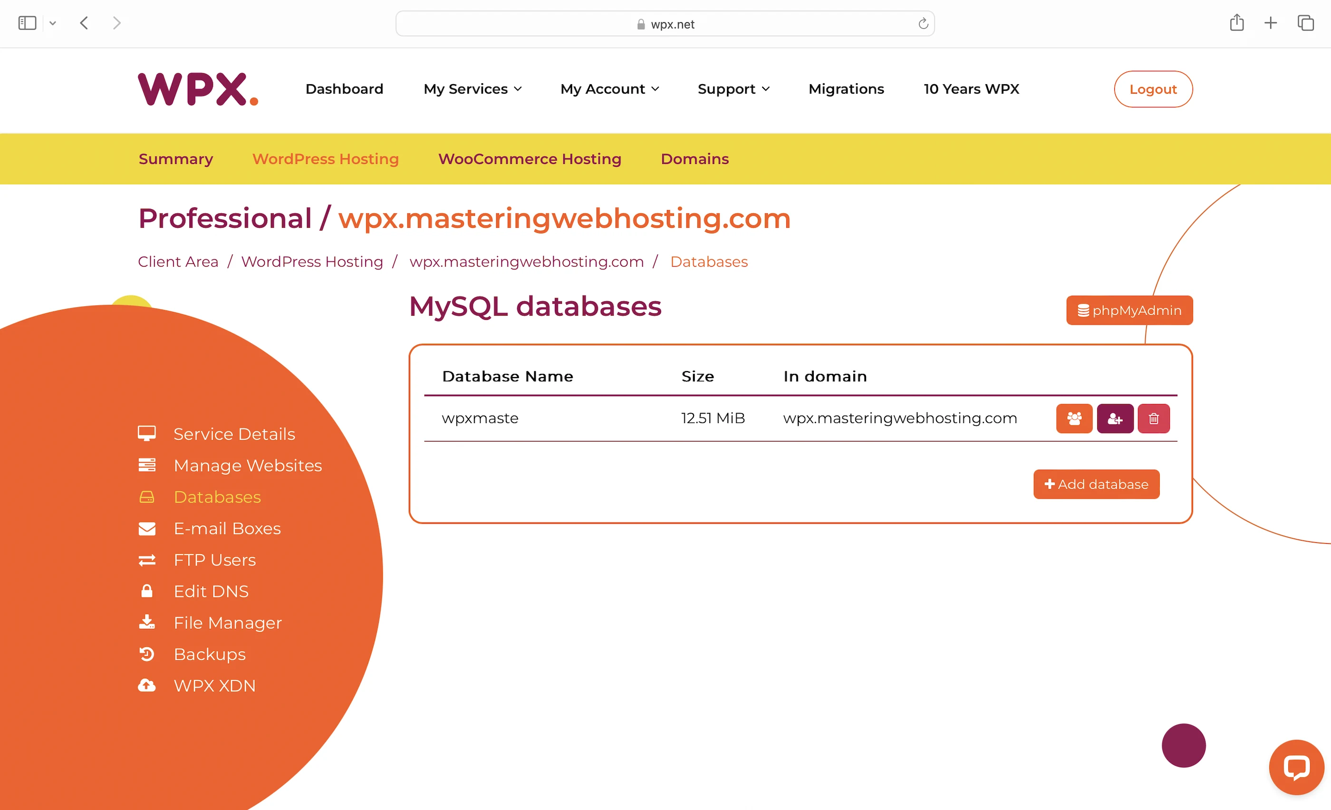Click the Safari sidebar toggle icon

point(27,23)
